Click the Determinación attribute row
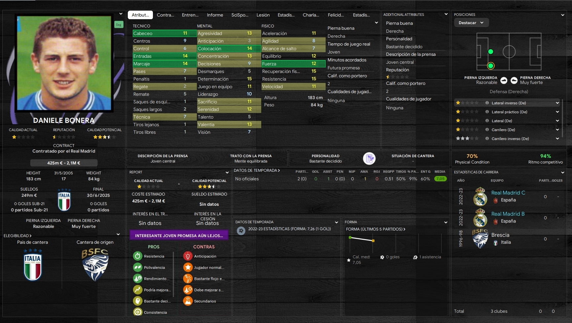 pos(229,79)
